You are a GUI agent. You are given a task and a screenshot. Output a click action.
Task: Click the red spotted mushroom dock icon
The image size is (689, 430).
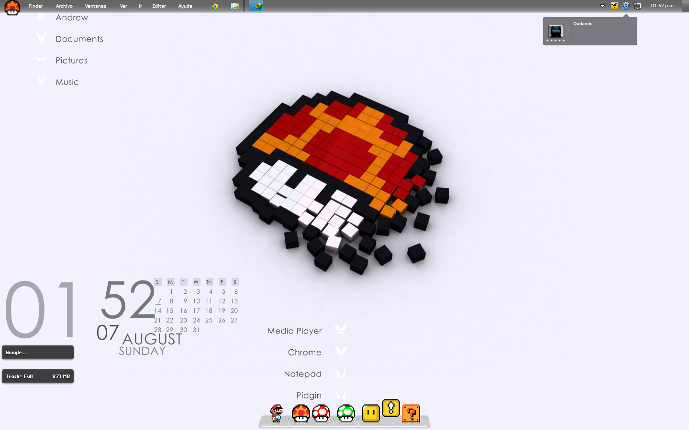[321, 414]
